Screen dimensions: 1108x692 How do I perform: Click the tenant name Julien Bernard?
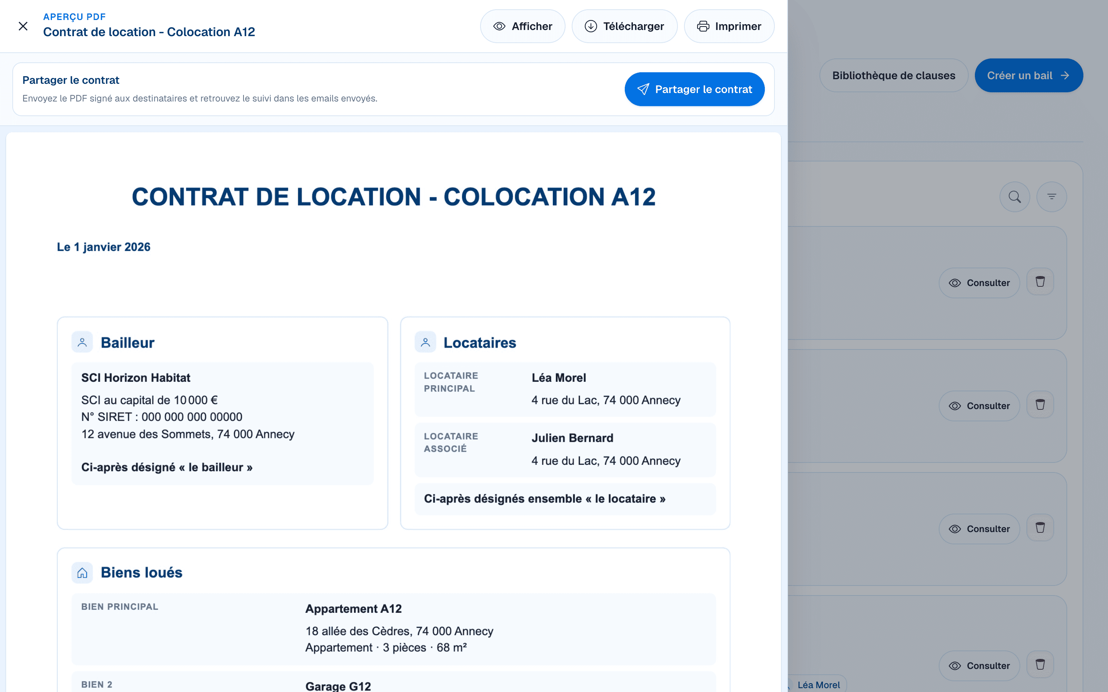coord(572,438)
